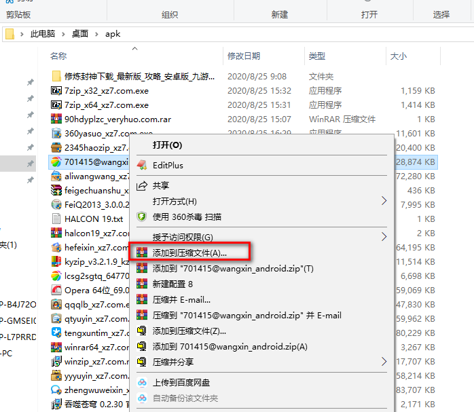Image resolution: width=474 pixels, height=412 pixels.
Task: Click 桌面 in the address bar
Action: click(80, 34)
